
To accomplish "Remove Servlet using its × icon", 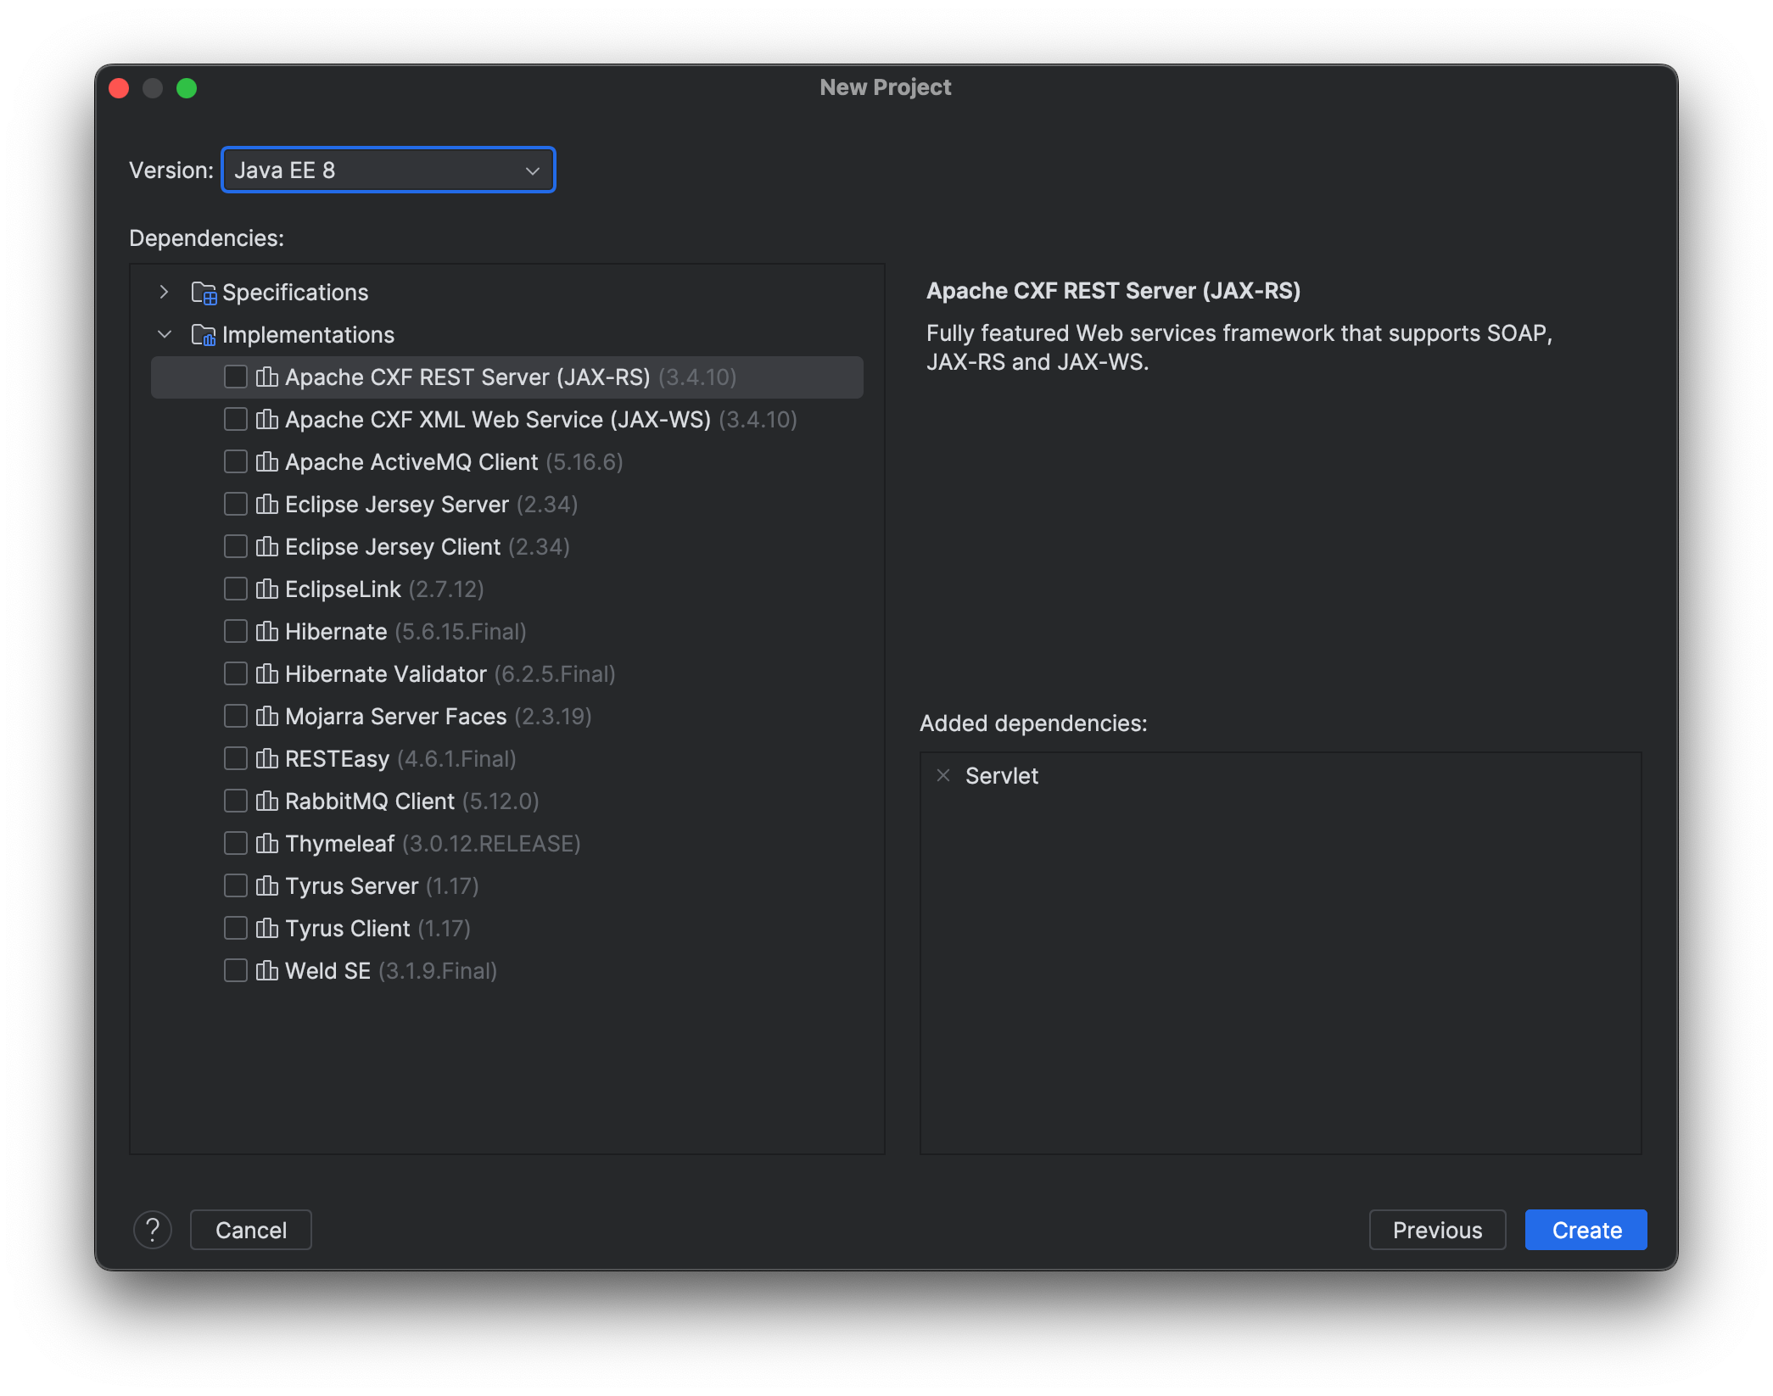I will 944,774.
